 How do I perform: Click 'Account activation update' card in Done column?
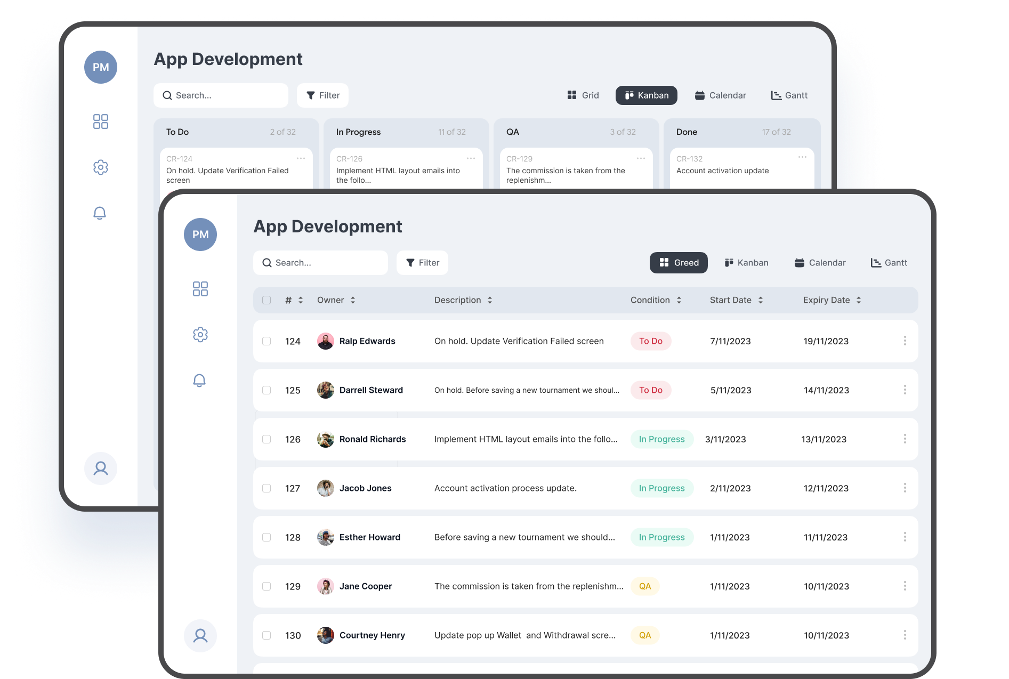(742, 167)
